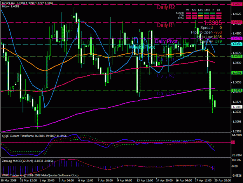The width and height of the screenshot is (243, 183).
Task: Click the 1.4625 price scale value
Action: 237,14
